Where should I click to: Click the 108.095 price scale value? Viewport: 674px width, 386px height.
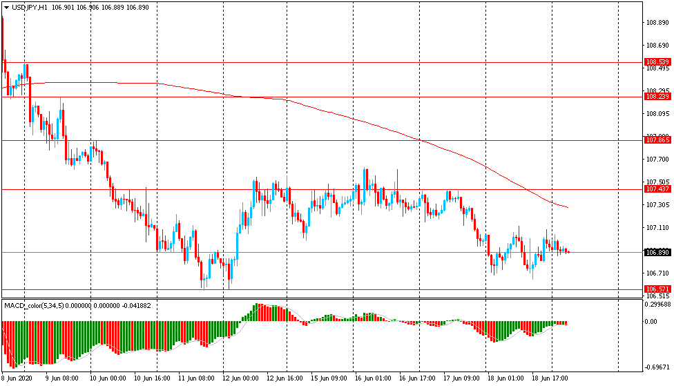[x=657, y=113]
